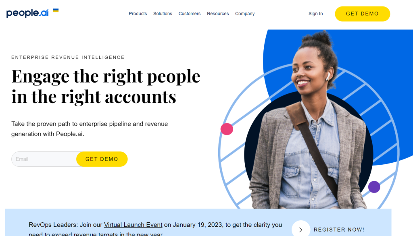413x236 pixels.
Task: Open the Products menu
Action: point(138,14)
